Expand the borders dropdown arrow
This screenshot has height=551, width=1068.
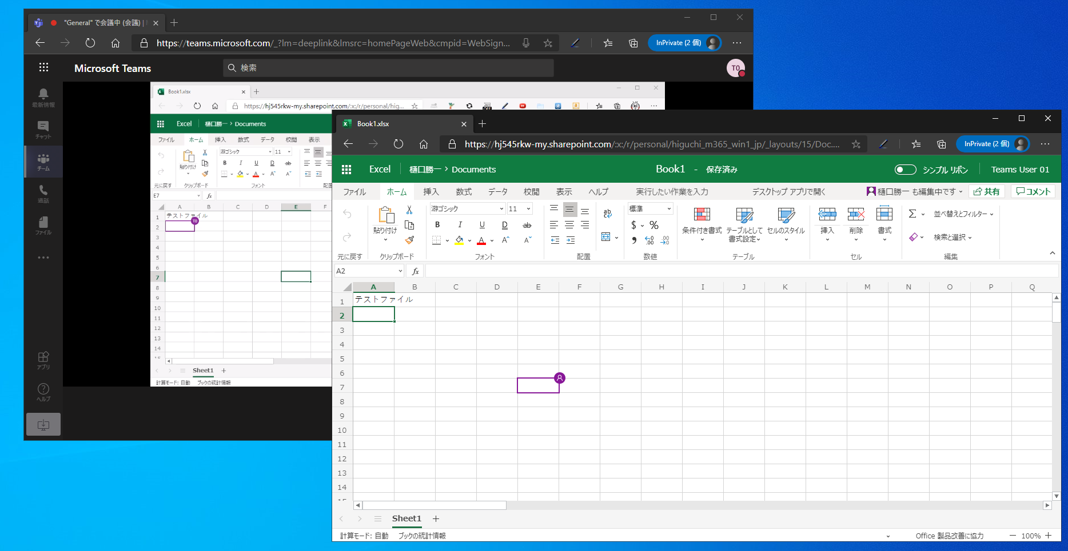[x=447, y=240]
